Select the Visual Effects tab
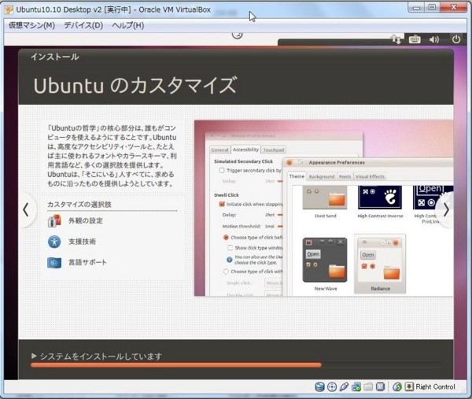The image size is (472, 399). pyautogui.click(x=370, y=176)
